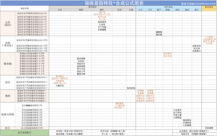Click the 右手 column header

[150, 10]
